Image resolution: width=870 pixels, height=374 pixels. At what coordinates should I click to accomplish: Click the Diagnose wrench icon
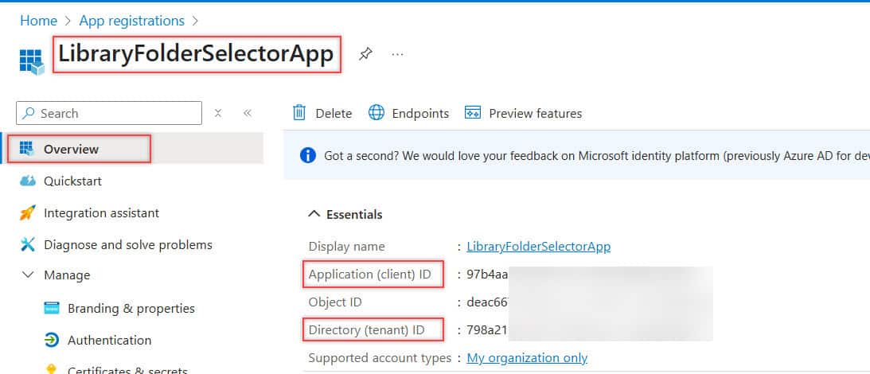pos(27,245)
